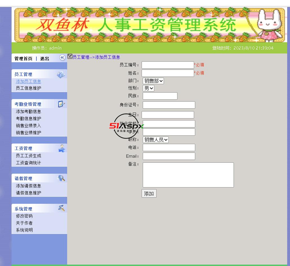The height and width of the screenshot is (266, 290).
Task: Open 销售业绩维护 page
Action: [x=28, y=133]
